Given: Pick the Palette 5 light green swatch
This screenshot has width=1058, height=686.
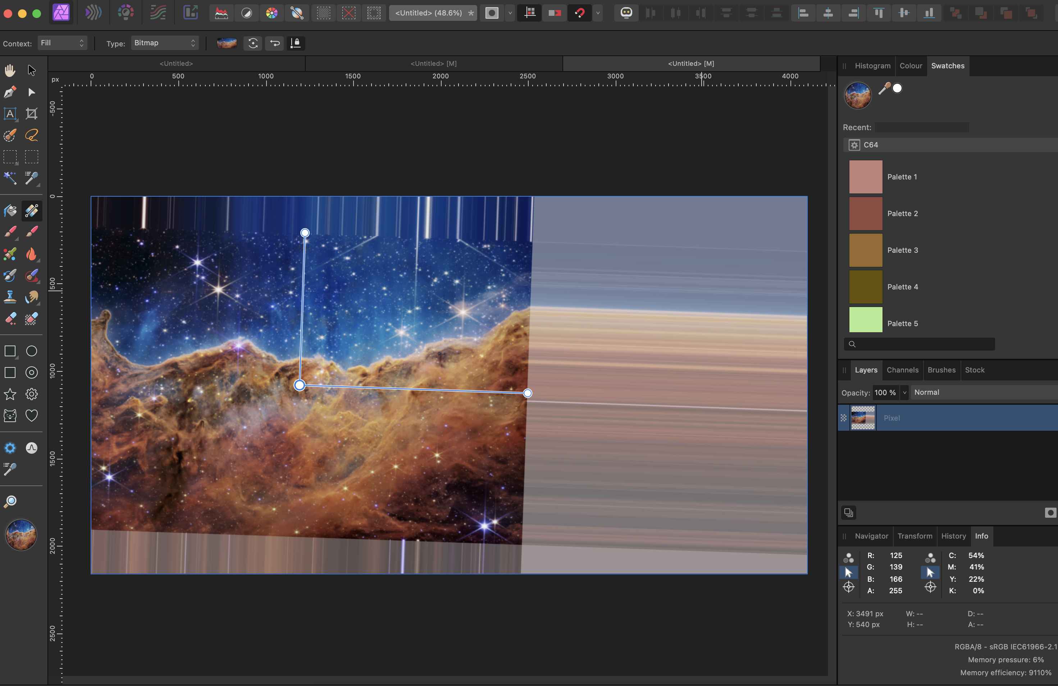Looking at the screenshot, I should tap(865, 320).
